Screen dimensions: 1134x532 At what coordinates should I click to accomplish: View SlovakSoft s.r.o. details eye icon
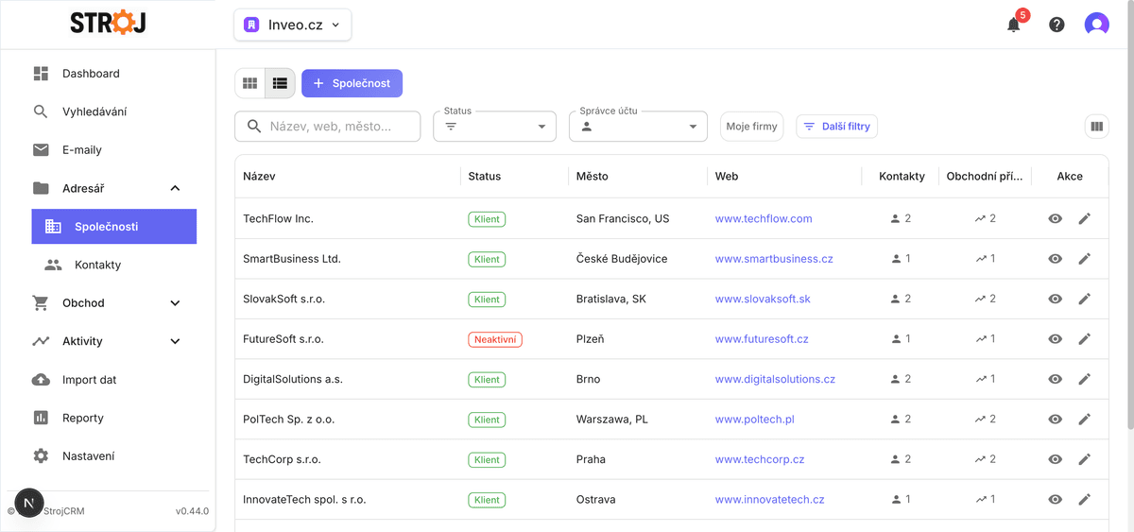pyautogui.click(x=1056, y=299)
